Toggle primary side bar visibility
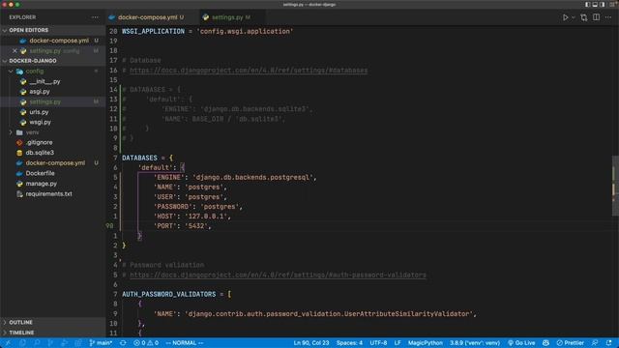This screenshot has width=619, height=348. [587, 4]
